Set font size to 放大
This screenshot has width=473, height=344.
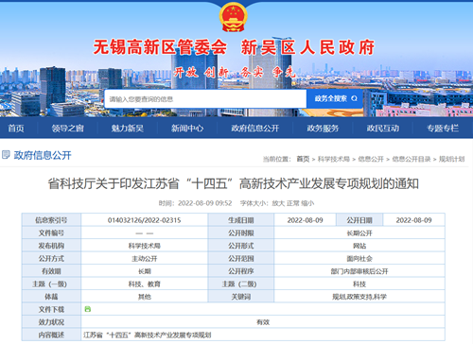click(x=278, y=203)
